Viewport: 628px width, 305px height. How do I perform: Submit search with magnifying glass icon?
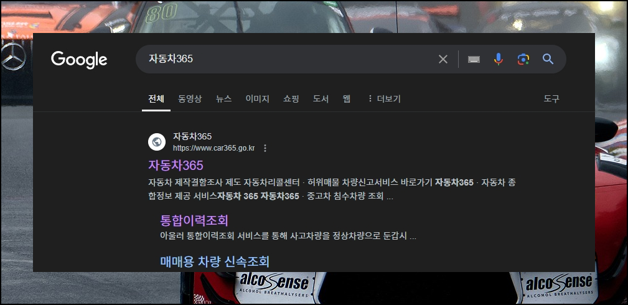(x=548, y=59)
